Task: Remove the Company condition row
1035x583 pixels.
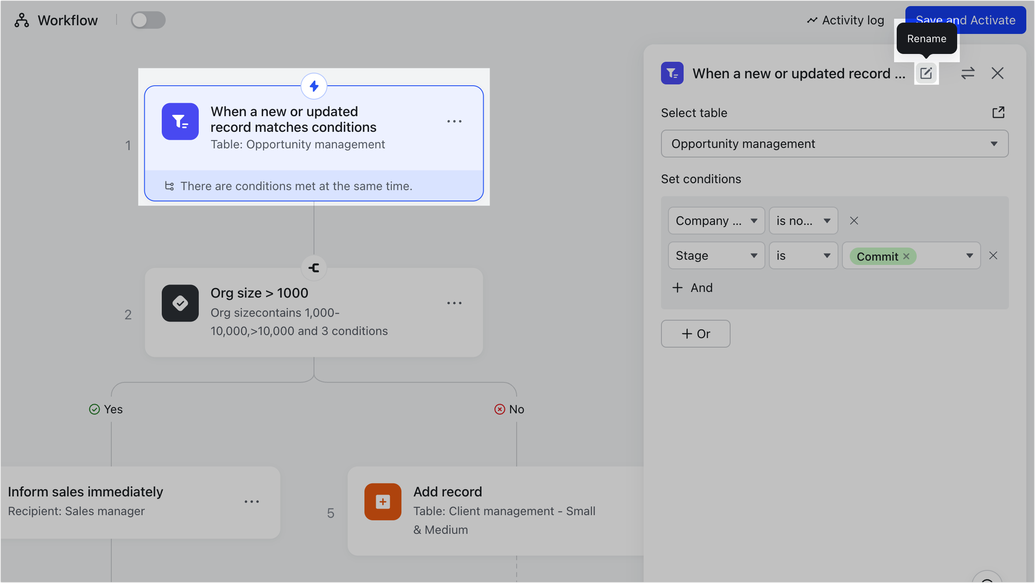Action: [x=854, y=221]
